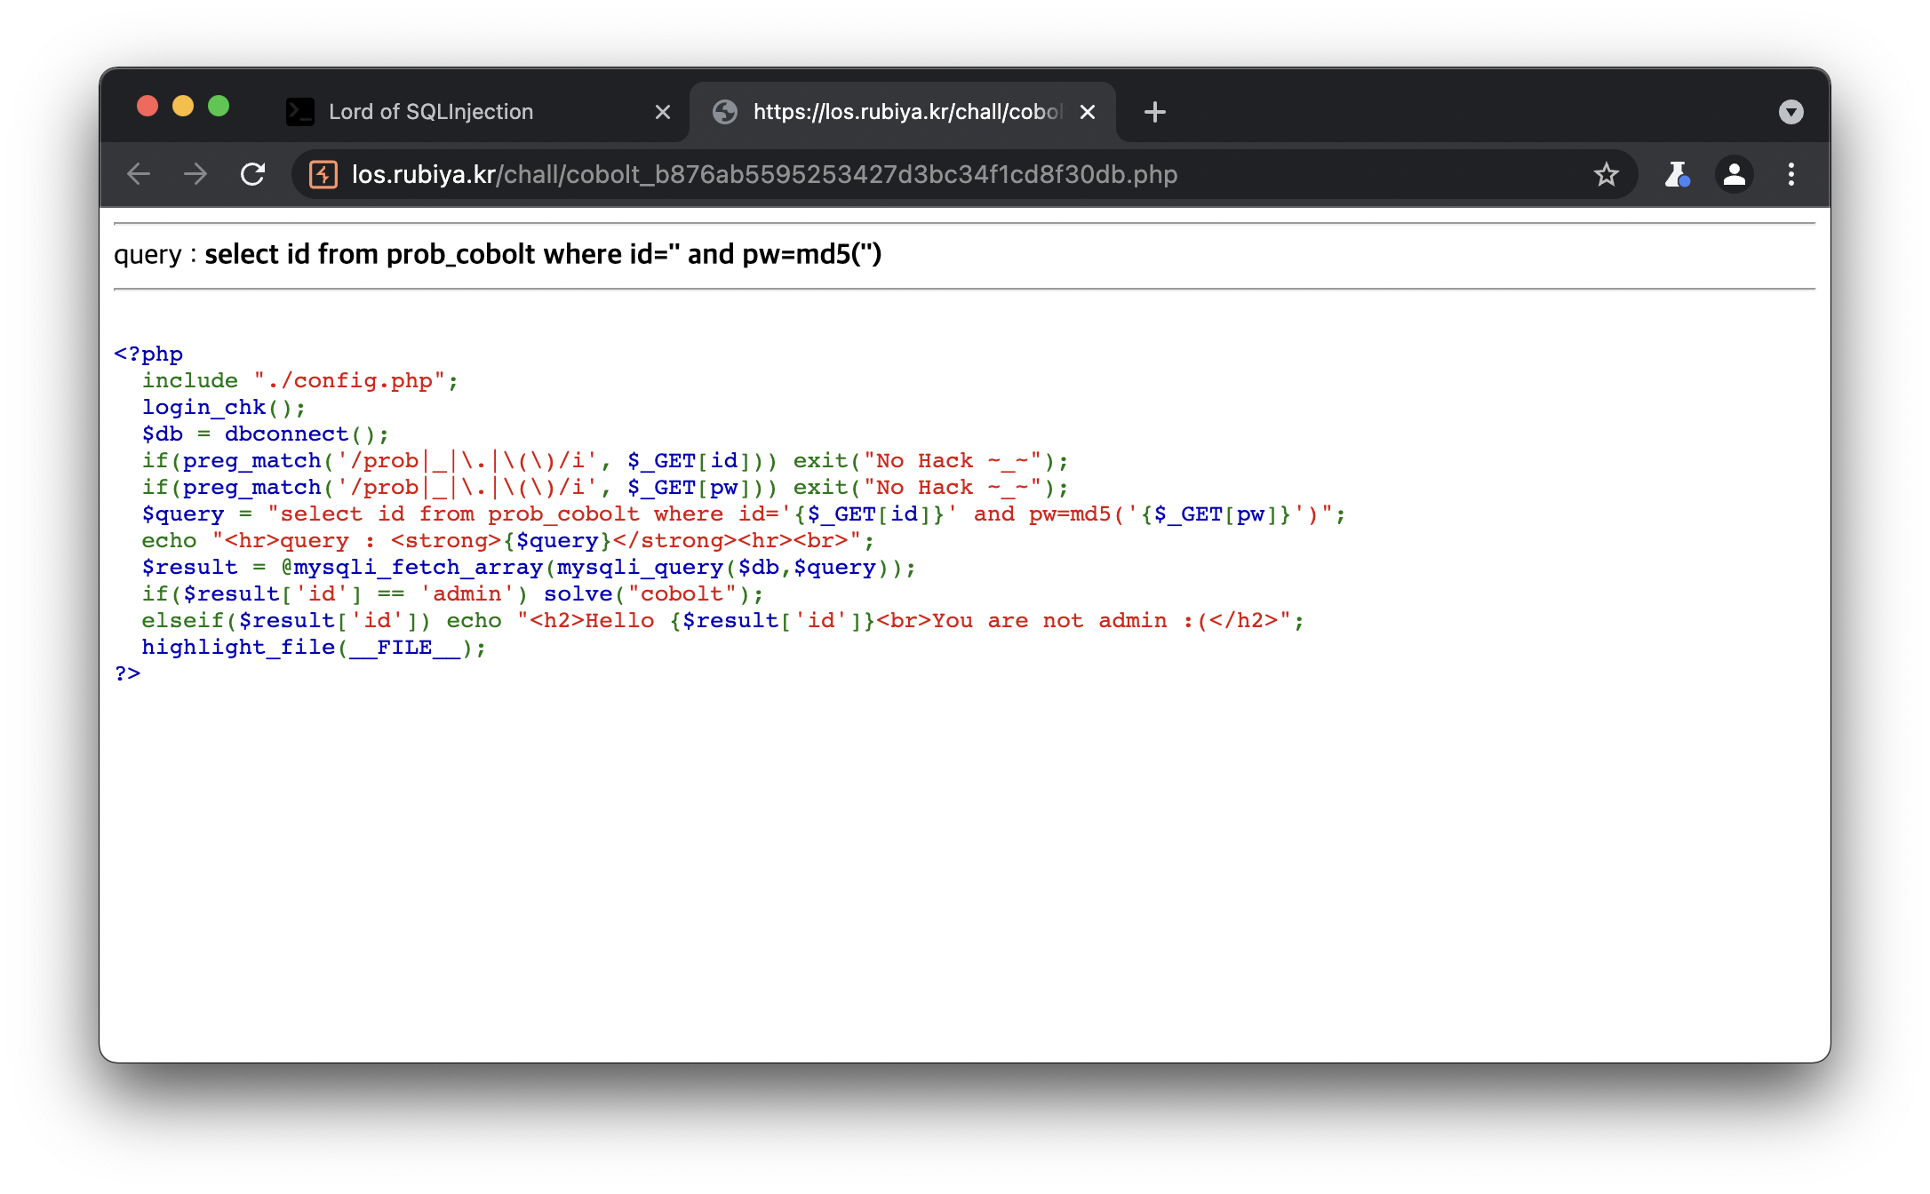1930x1194 pixels.
Task: Open the profile avatar menu
Action: [x=1734, y=174]
